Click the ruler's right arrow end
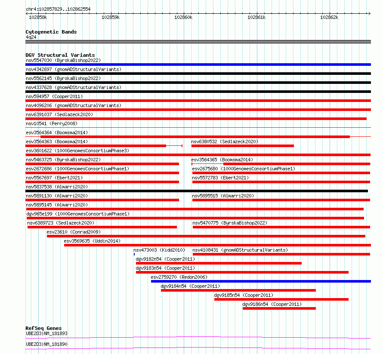Image resolution: width=383 pixels, height=354 pixels. (369, 14)
